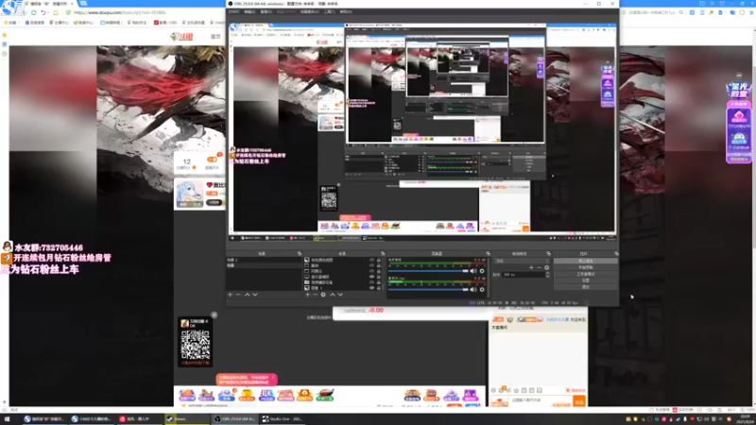Open source properties gear in Sources panel

coord(323,295)
